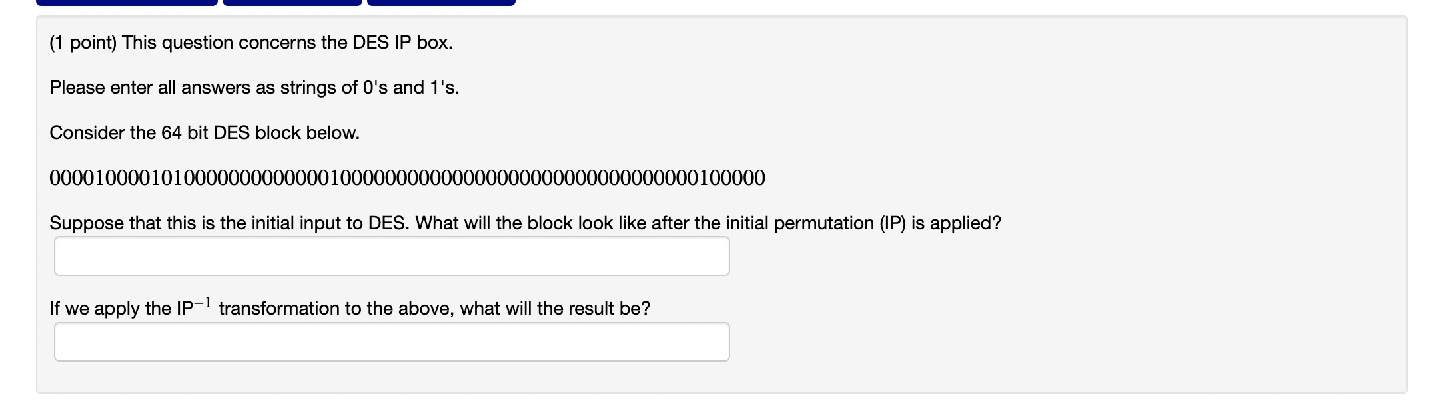The width and height of the screenshot is (1439, 411).
Task: Select the phrase 'DES IP box'
Action: coord(403,42)
